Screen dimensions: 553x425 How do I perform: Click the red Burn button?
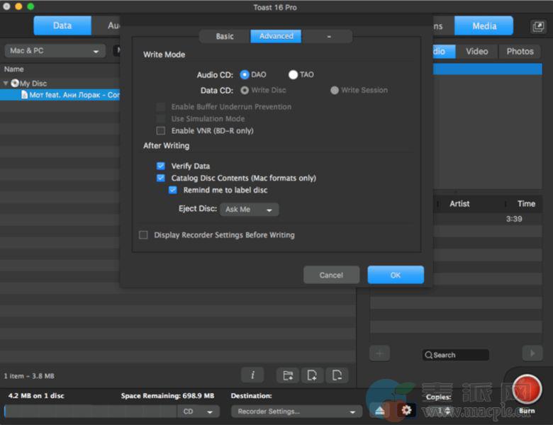[x=526, y=390]
